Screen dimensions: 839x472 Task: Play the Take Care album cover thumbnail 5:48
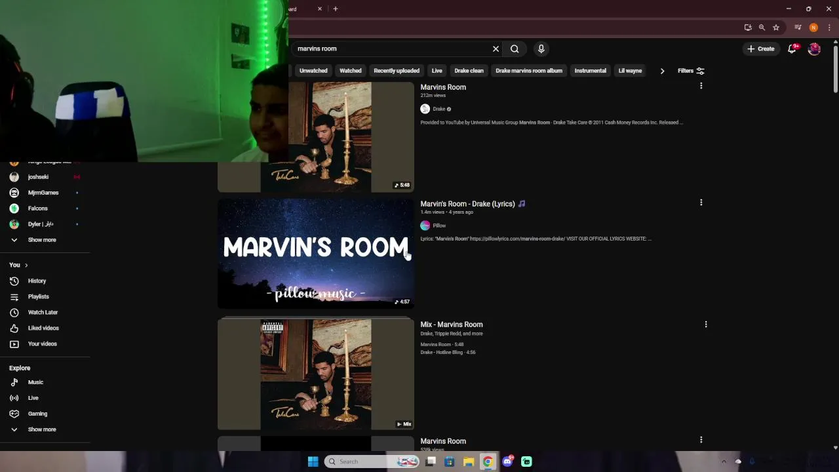[316, 137]
